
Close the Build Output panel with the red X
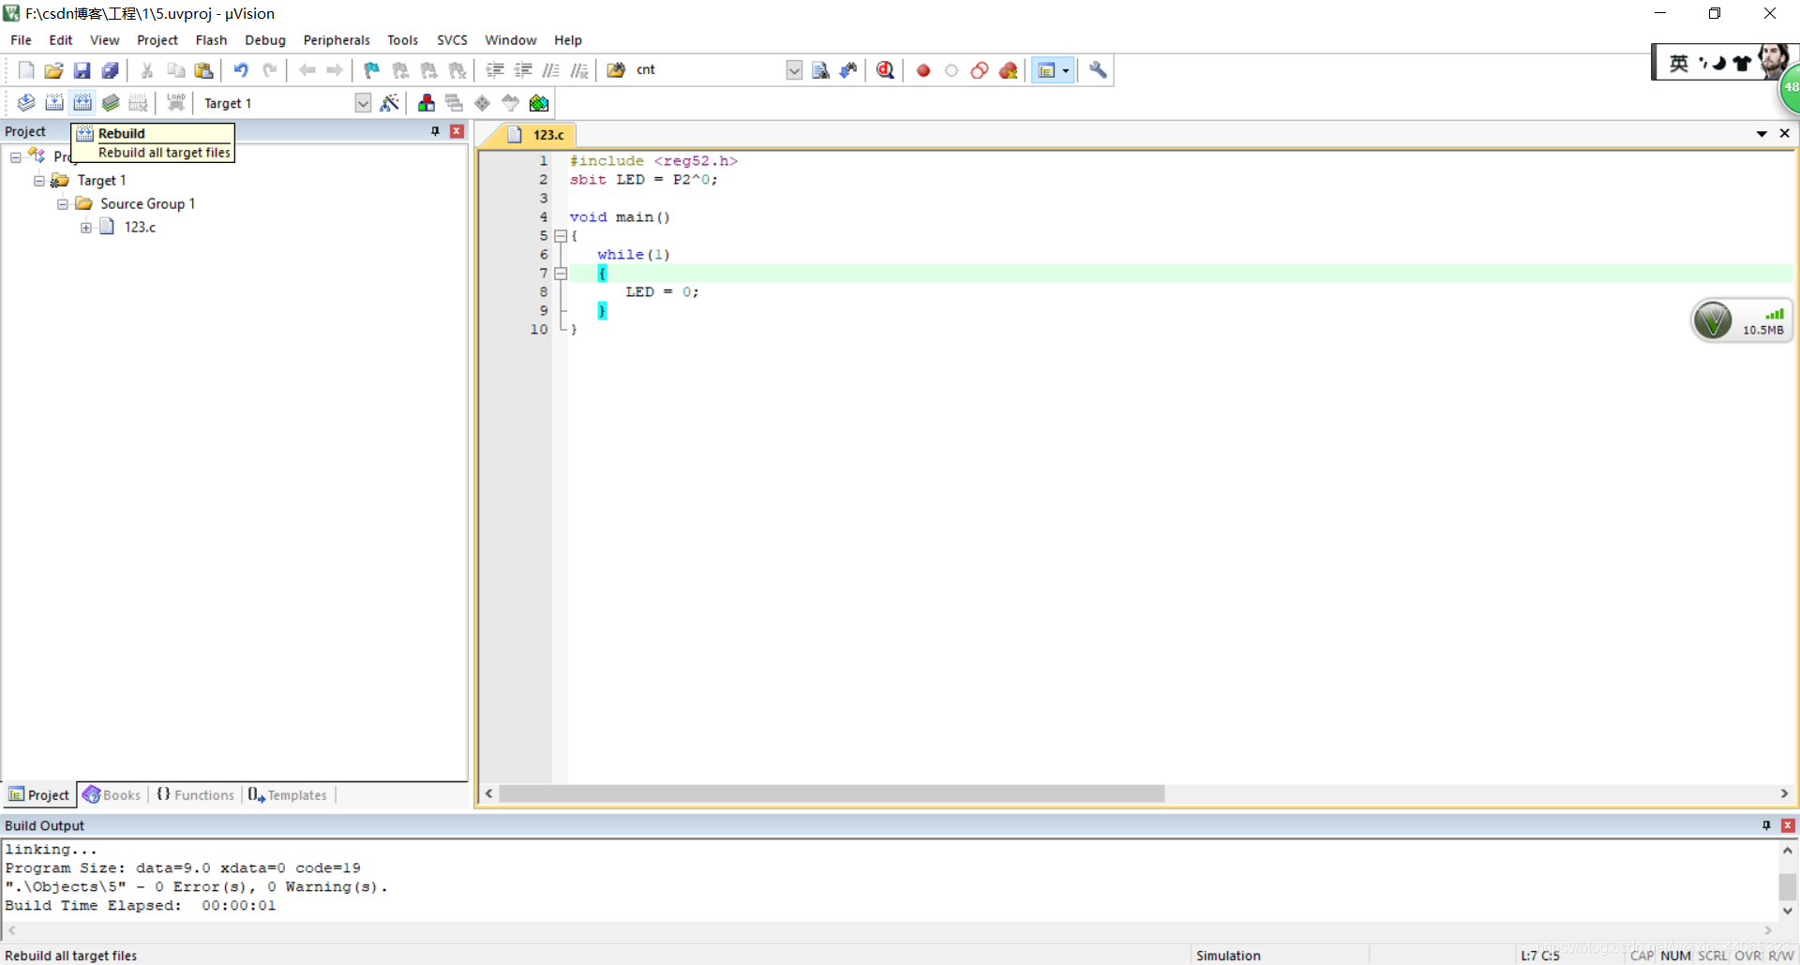tap(1788, 825)
